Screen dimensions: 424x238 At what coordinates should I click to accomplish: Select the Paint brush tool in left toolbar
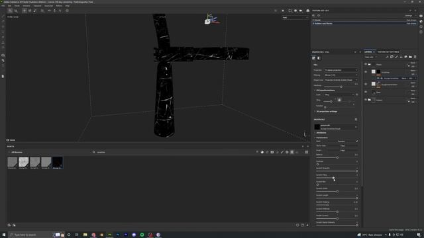pyautogui.click(x=3, y=17)
